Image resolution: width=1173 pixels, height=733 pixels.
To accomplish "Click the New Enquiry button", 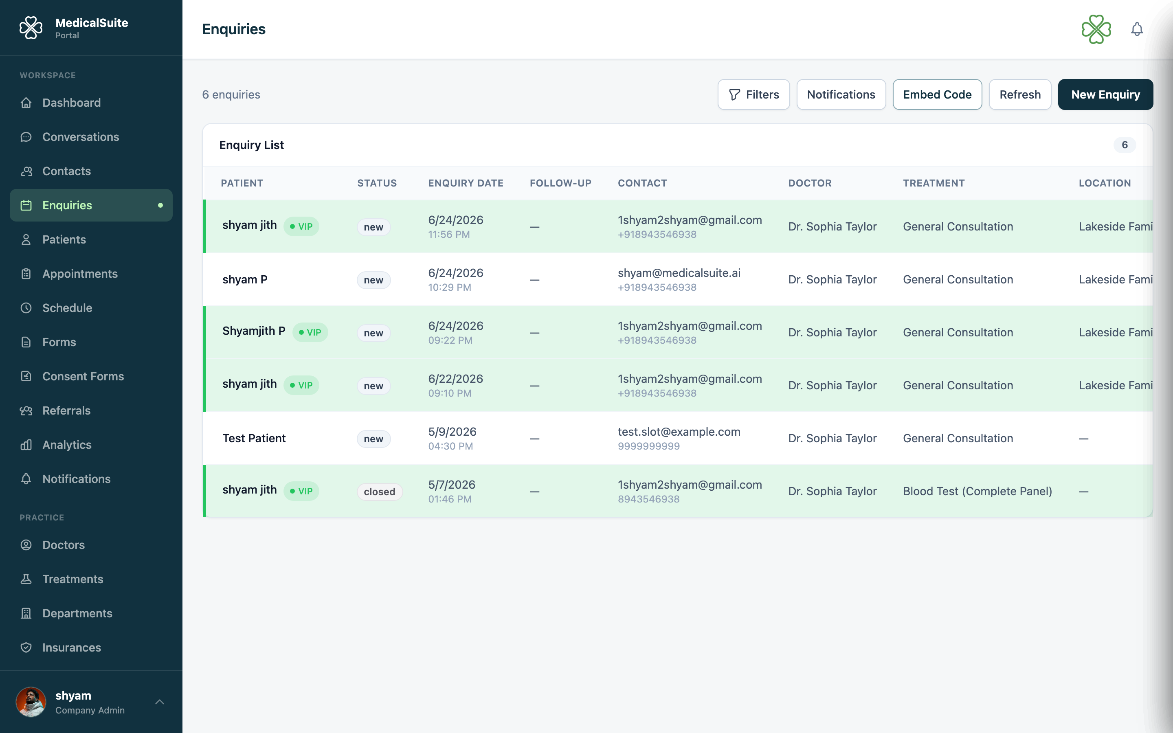I will [1105, 94].
